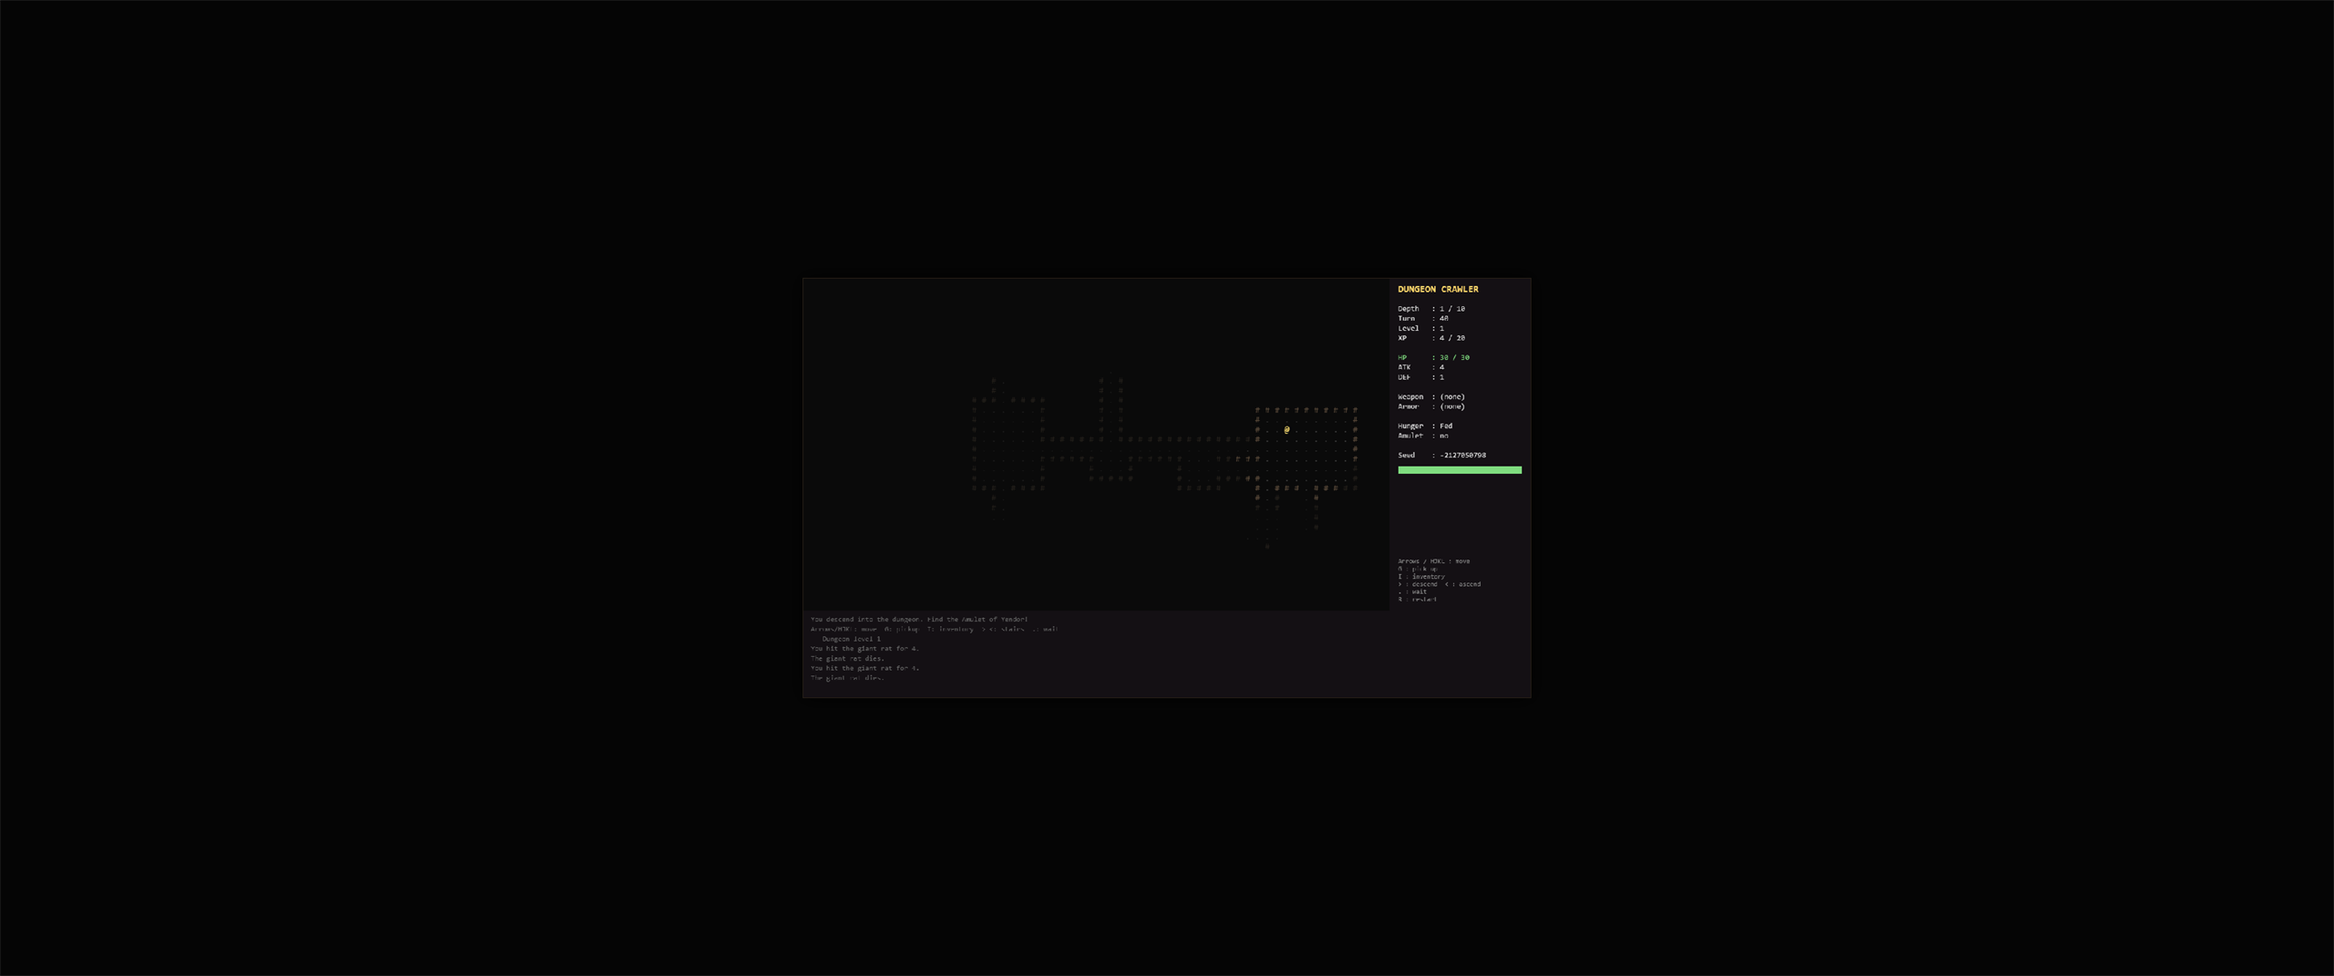Click the first 'You hit the giant rat for 4.' message
Screen dimensions: 2334x976
[x=864, y=649]
